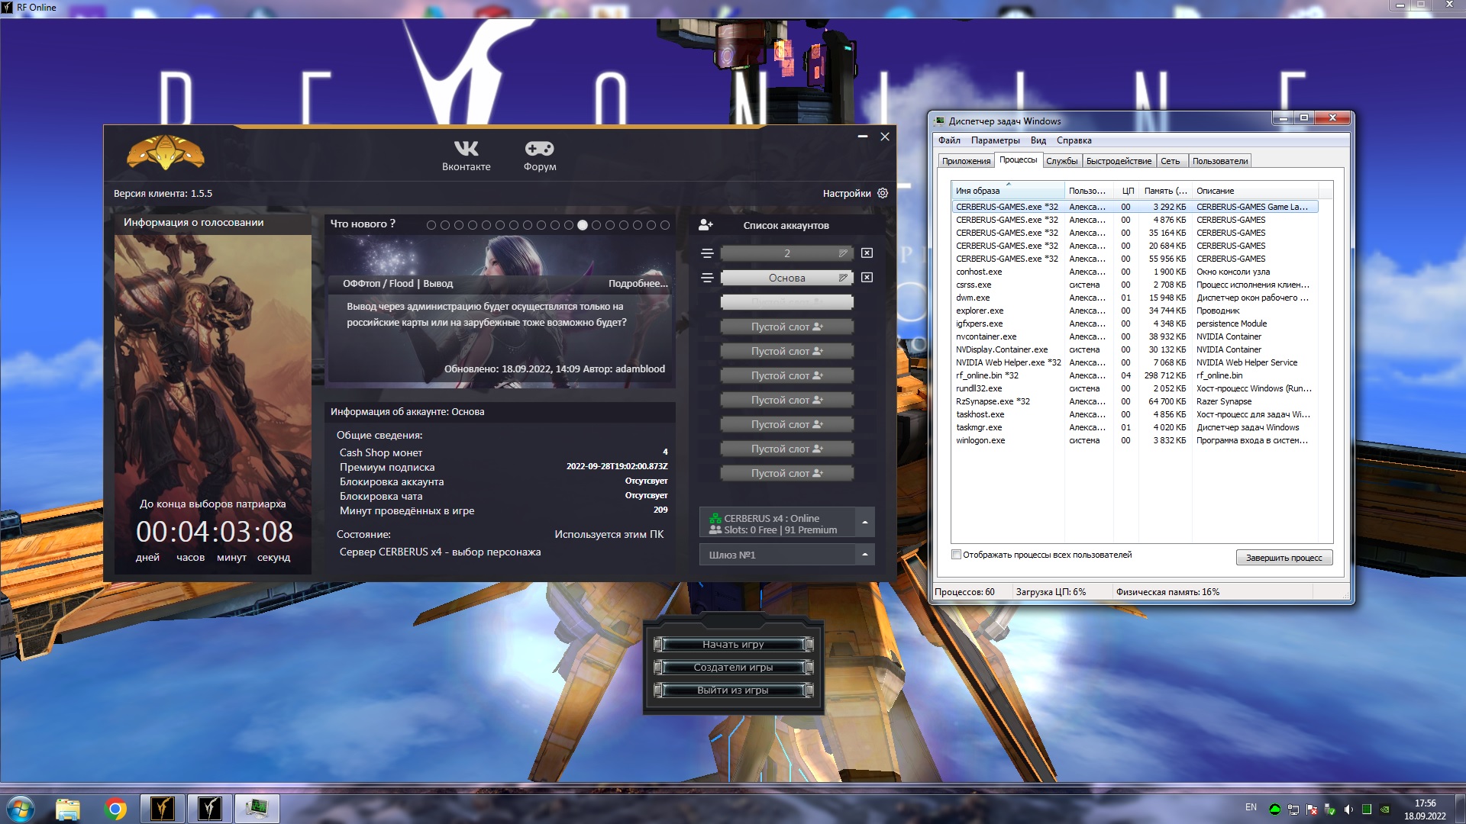Click the CPU meter tray icon

click(x=1367, y=810)
